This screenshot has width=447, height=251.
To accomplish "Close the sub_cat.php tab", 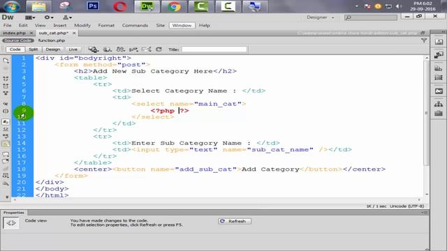I will click(x=74, y=33).
